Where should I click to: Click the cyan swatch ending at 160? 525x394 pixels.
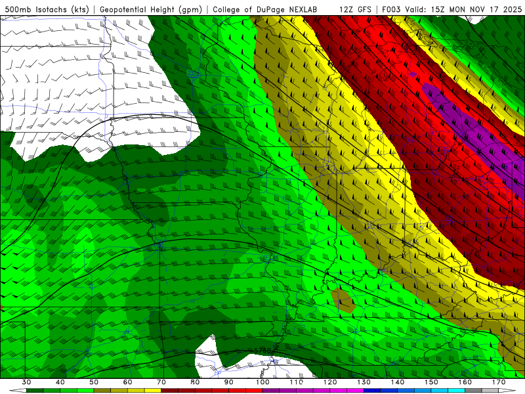[x=457, y=391]
